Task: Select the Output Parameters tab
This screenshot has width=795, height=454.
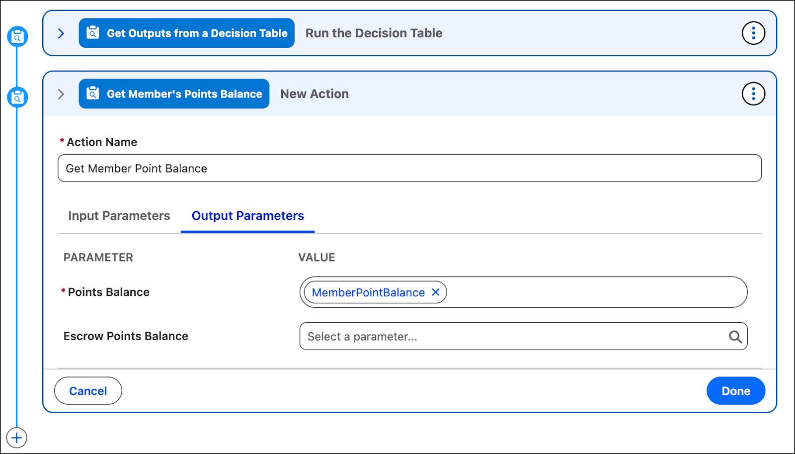Action: tap(247, 216)
